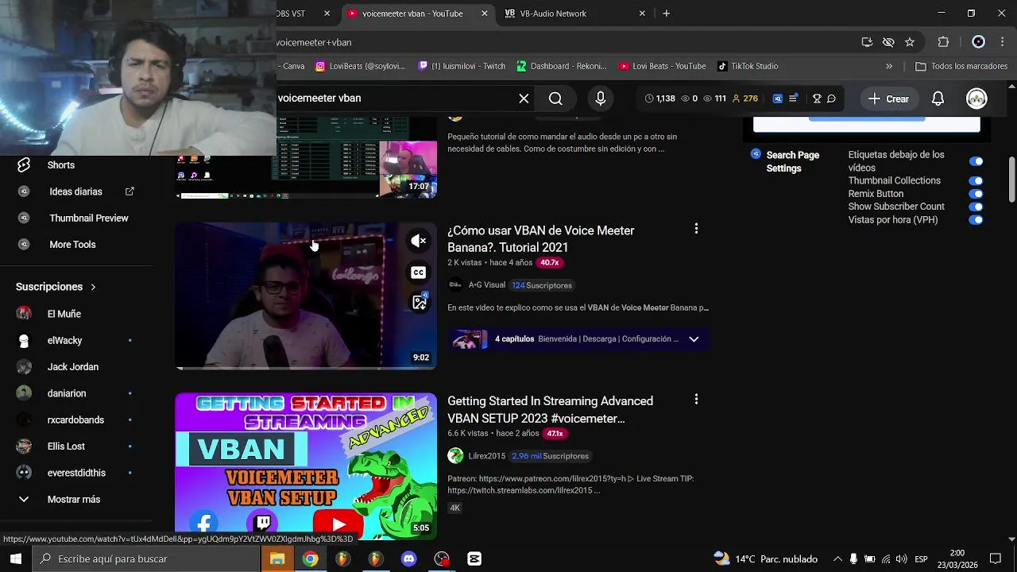Clear the search box with the X icon
The image size is (1017, 572).
pyautogui.click(x=524, y=99)
